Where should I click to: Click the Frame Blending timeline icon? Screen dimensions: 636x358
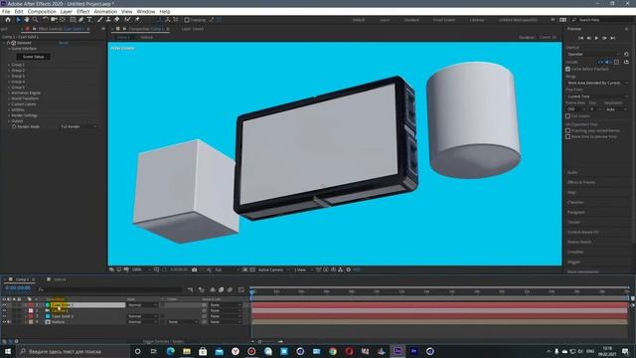(221, 289)
